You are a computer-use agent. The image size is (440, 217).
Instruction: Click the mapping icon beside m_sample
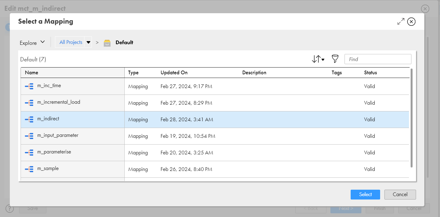(x=29, y=169)
